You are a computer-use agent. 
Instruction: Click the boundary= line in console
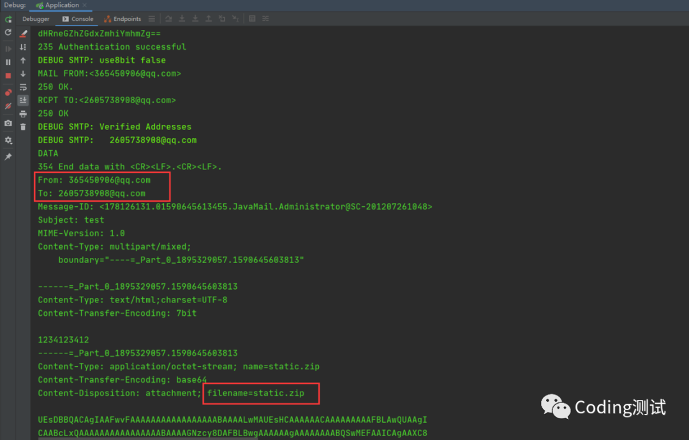[181, 260]
